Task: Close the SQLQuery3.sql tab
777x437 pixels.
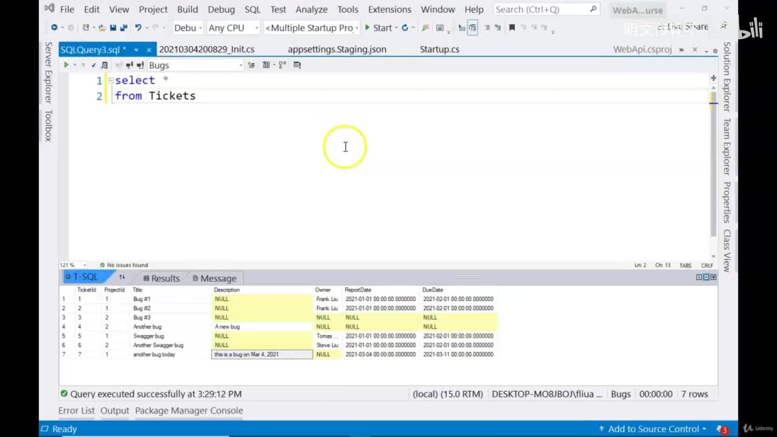Action: 149,50
